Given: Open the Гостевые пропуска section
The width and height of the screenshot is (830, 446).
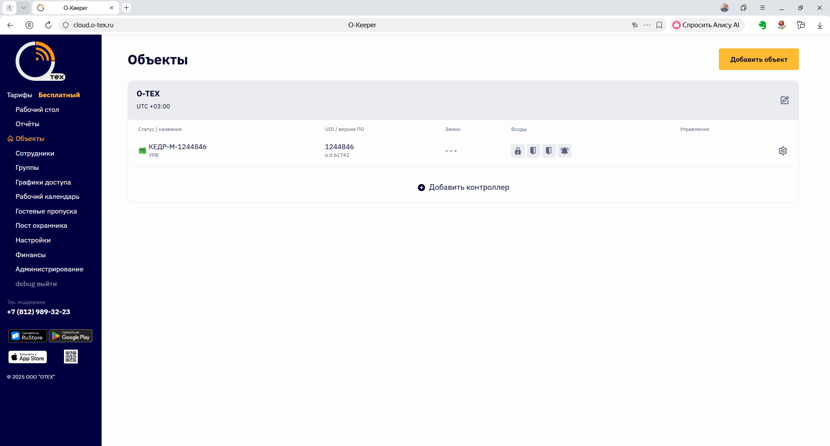Looking at the screenshot, I should pyautogui.click(x=46, y=211).
